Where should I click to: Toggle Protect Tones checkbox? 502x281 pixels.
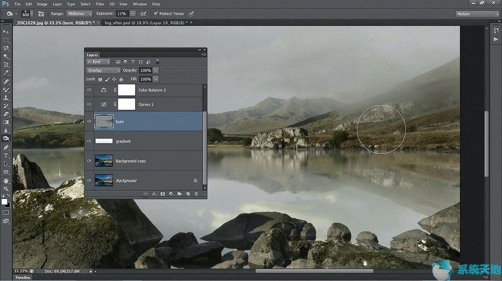point(156,13)
